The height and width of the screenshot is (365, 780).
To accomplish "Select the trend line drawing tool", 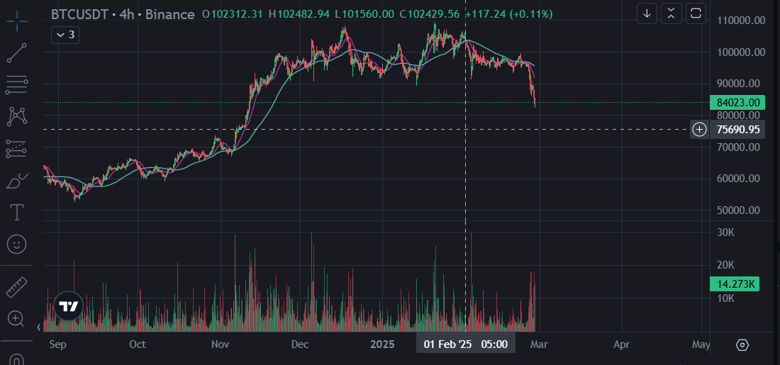I will point(16,53).
